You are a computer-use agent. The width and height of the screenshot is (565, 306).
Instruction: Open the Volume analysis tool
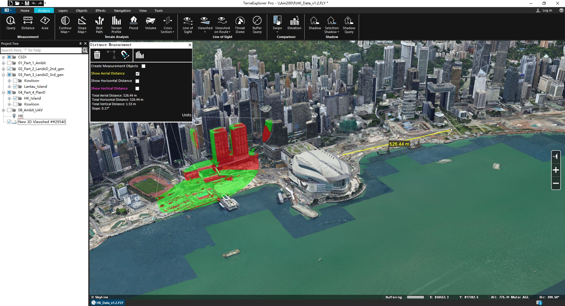(150, 23)
